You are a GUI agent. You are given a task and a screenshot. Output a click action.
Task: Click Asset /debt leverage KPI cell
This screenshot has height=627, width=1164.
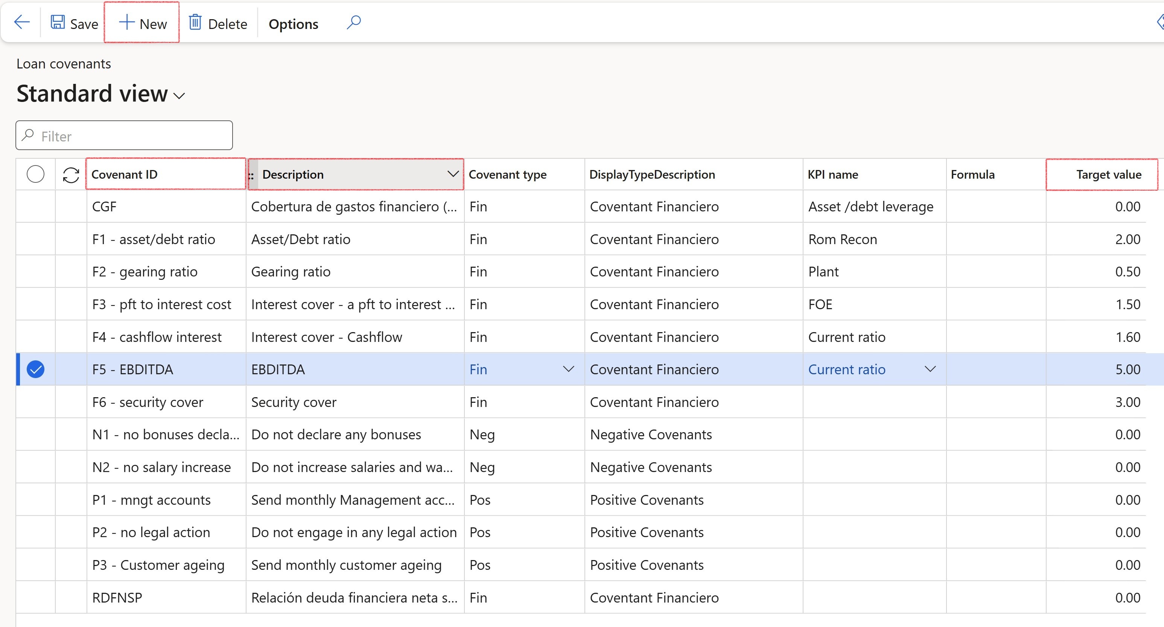coord(874,207)
